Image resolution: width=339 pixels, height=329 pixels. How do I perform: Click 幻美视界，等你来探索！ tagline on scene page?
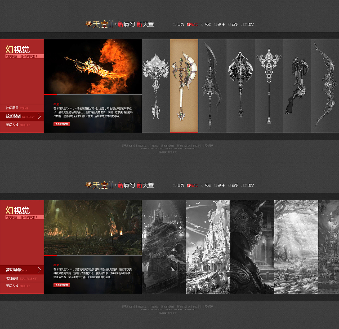click(x=25, y=217)
